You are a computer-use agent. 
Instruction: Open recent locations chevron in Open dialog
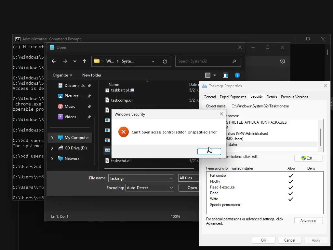[x=75, y=61]
